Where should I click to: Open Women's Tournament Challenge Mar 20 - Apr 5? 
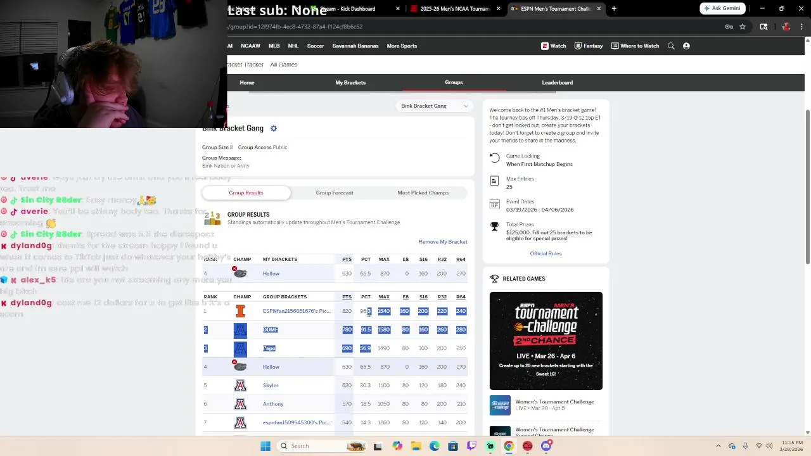(546, 405)
